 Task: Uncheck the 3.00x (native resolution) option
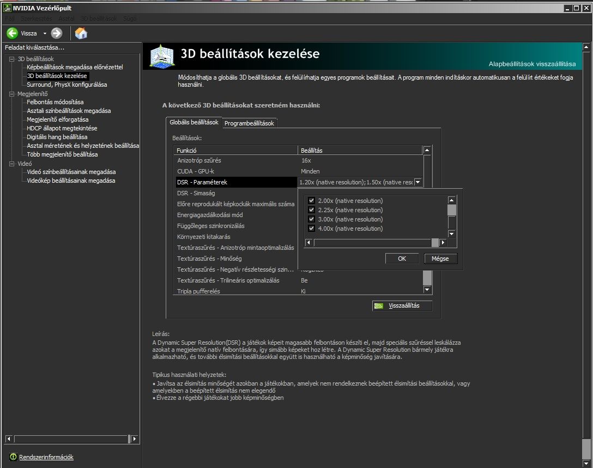click(x=311, y=219)
